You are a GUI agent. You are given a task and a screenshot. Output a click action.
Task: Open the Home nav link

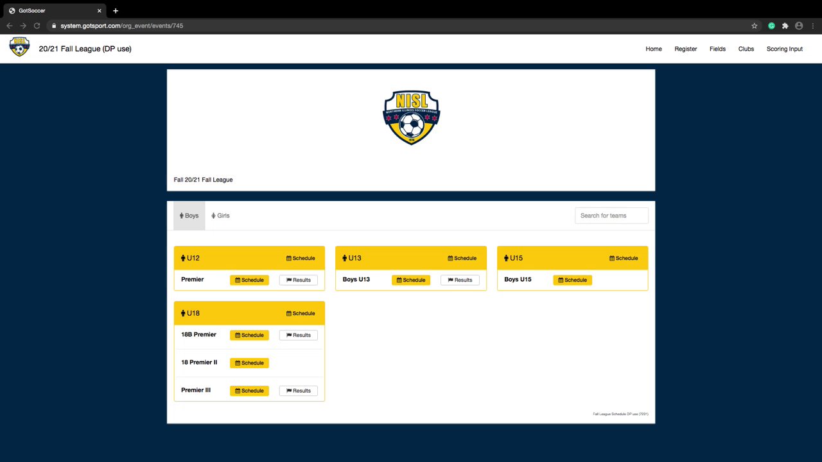pyautogui.click(x=654, y=49)
